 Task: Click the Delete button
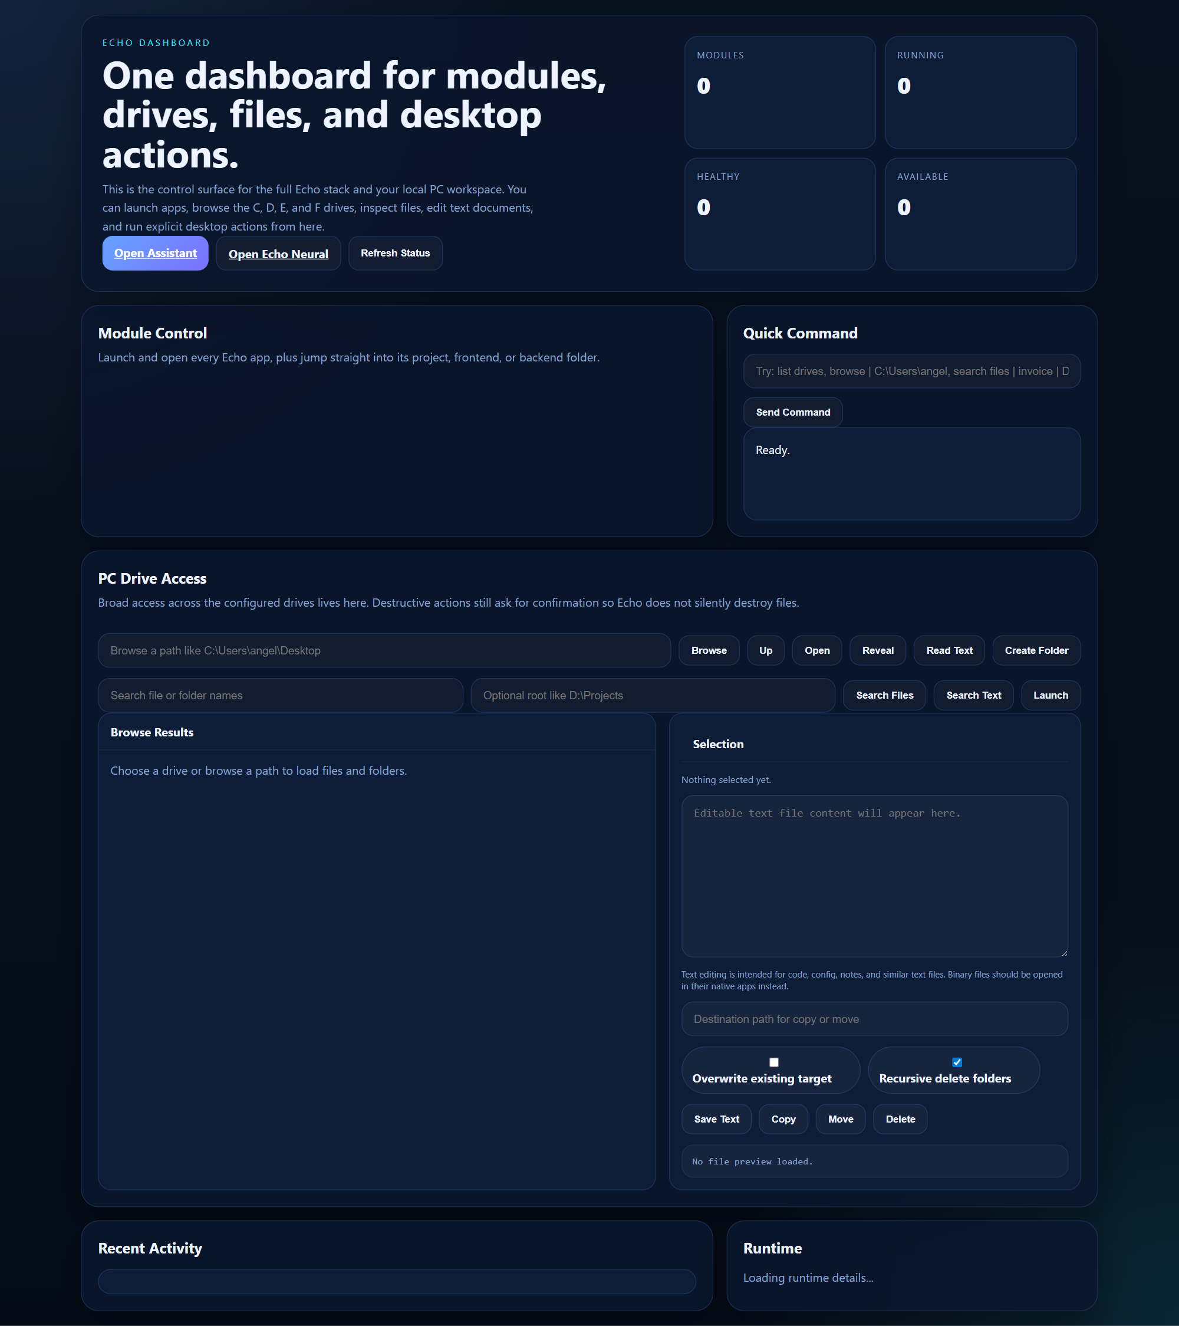tap(900, 1118)
